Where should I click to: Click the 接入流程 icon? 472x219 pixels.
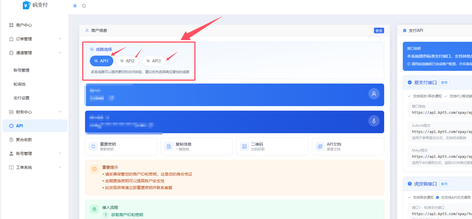tap(94, 209)
